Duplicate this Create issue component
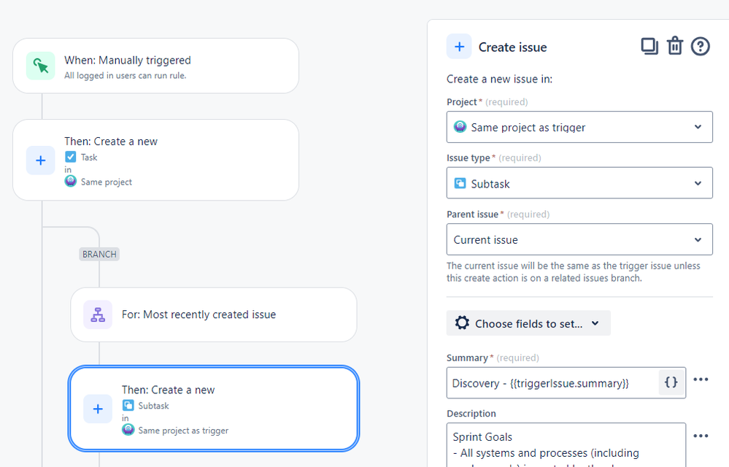Image resolution: width=729 pixels, height=467 pixels. [649, 47]
